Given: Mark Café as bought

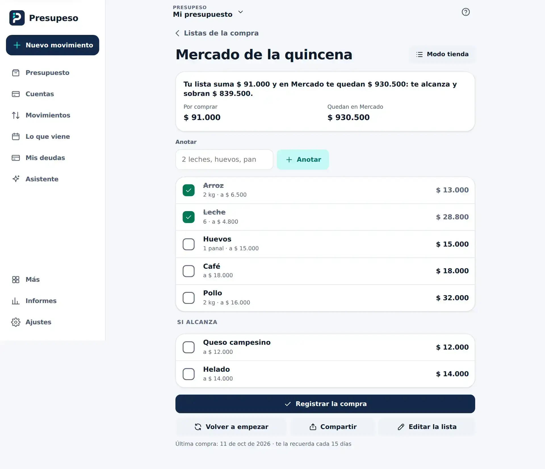Looking at the screenshot, I should [188, 271].
